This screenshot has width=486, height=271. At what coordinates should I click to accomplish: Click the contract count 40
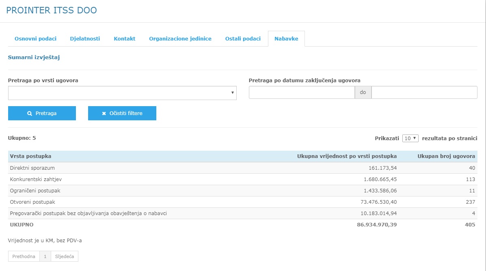(472, 168)
